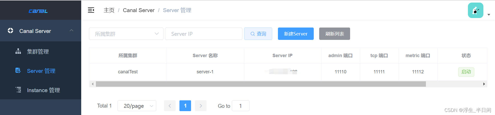Click 主页 in the breadcrumb
The height and width of the screenshot is (115, 495).
point(109,10)
